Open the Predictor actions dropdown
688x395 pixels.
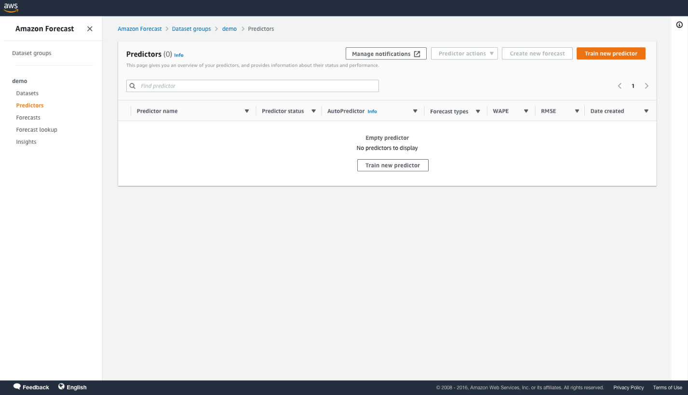(464, 54)
